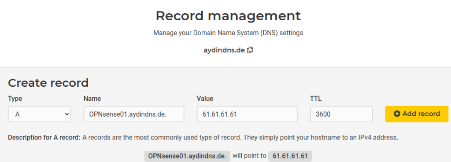Click the Record management heading
The height and width of the screenshot is (162, 451).
228,16
